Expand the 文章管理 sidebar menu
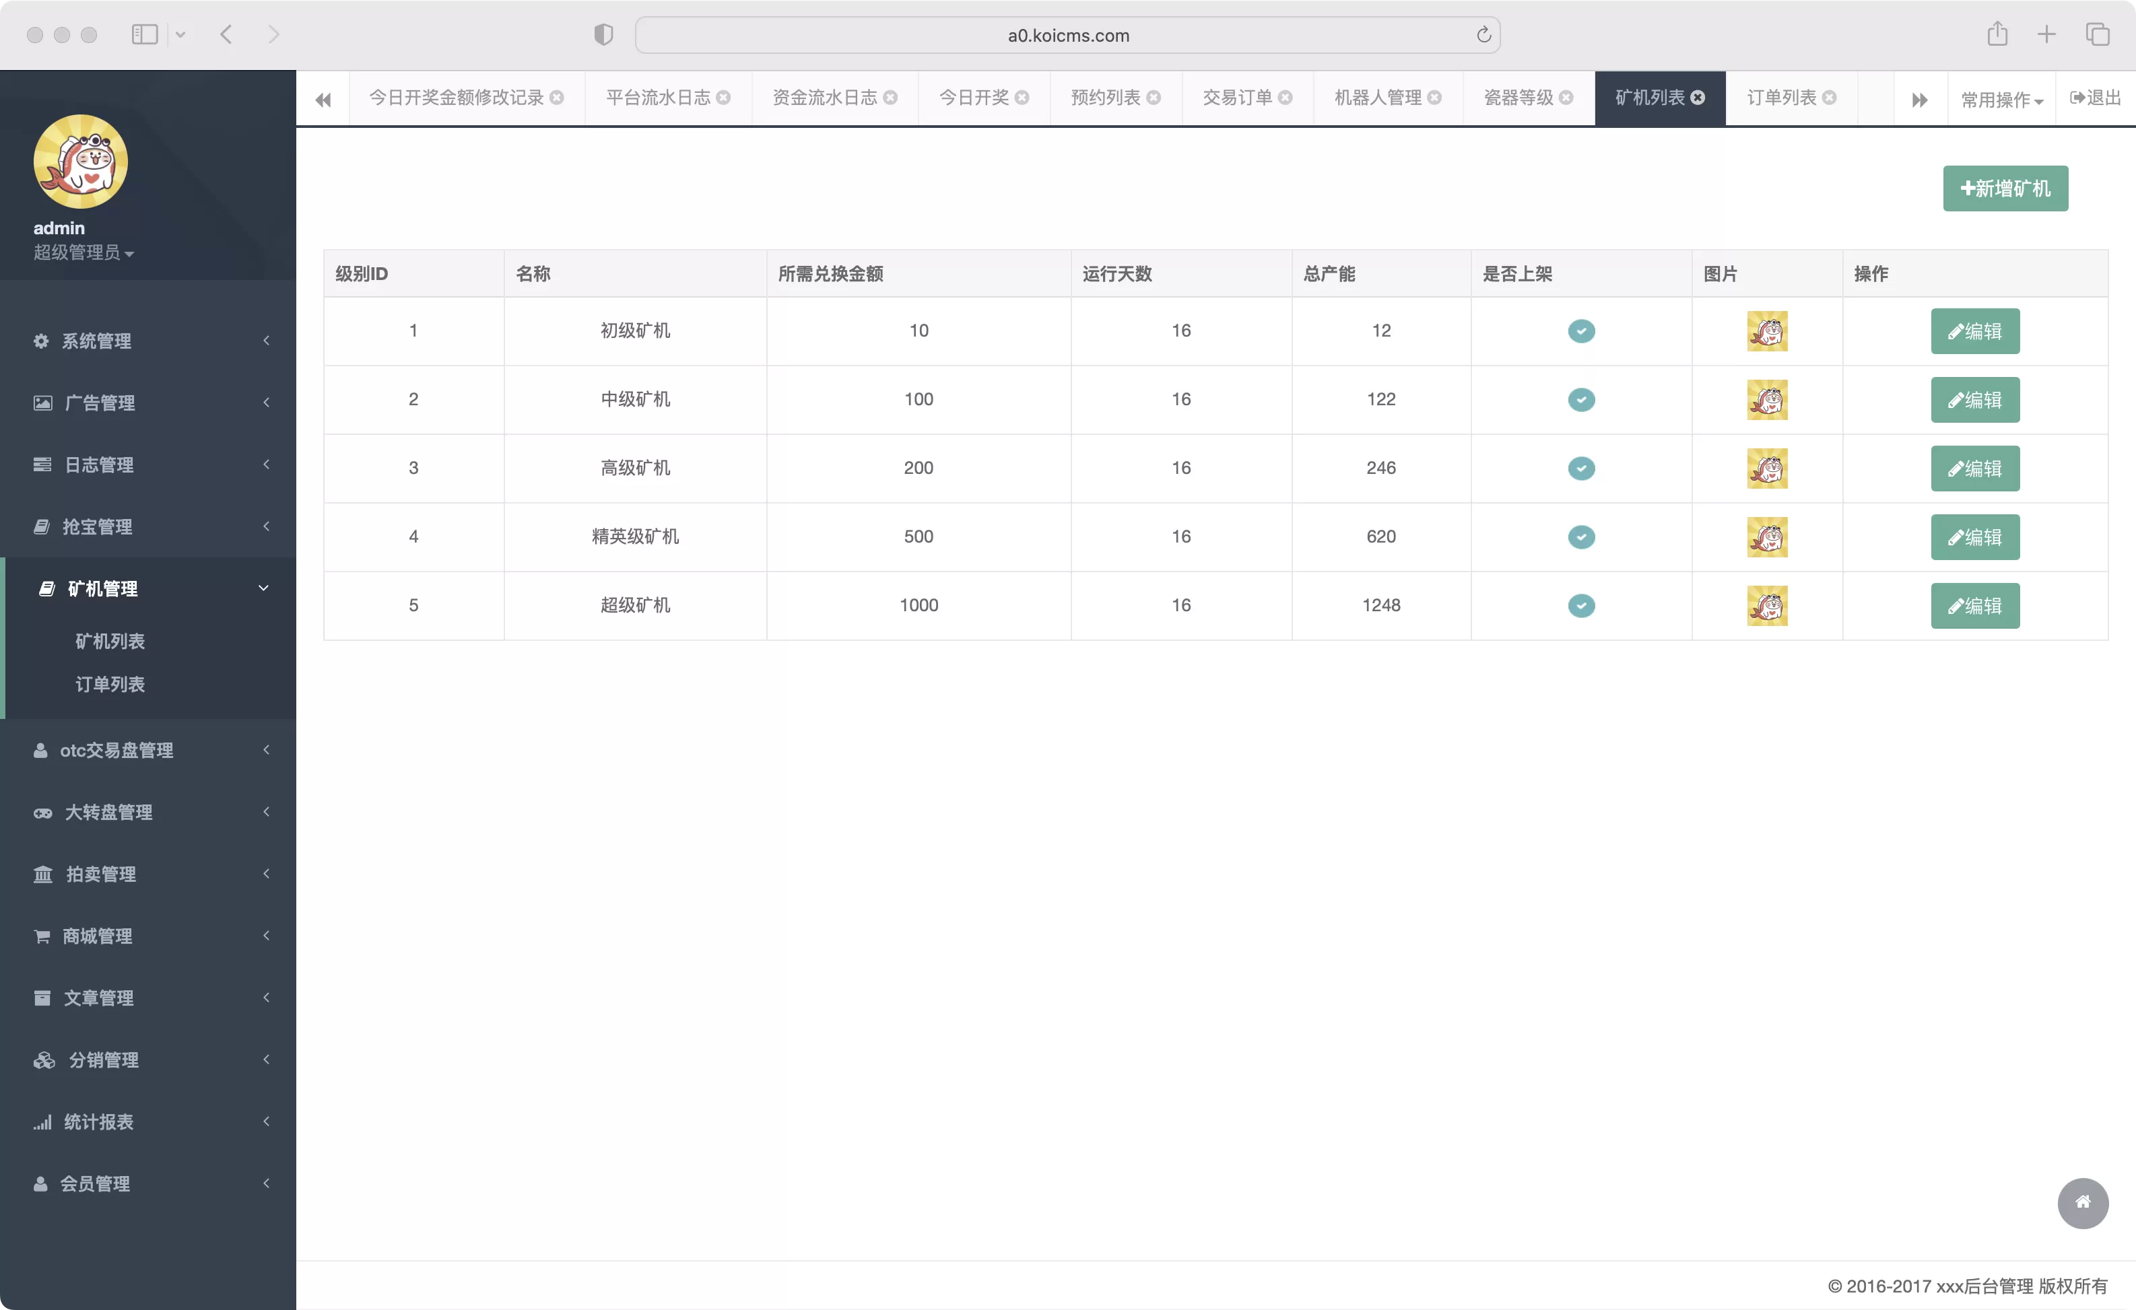The image size is (2136, 1310). point(148,998)
